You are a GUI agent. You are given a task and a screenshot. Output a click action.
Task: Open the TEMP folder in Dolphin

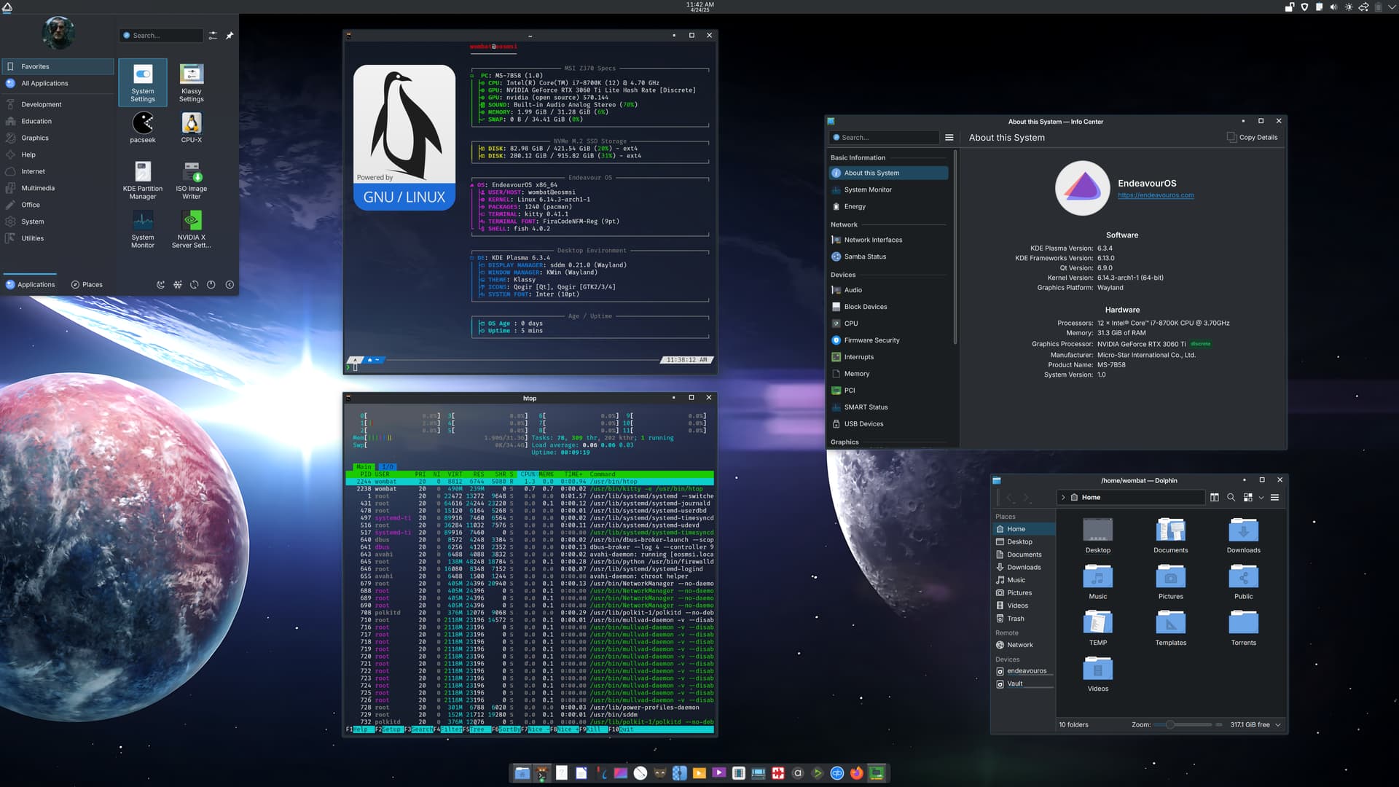[x=1098, y=628]
